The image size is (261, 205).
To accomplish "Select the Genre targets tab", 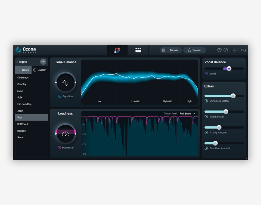I will click(x=23, y=70).
